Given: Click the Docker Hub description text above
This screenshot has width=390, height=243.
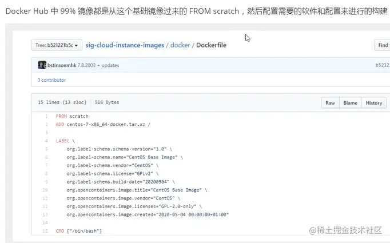Looking at the screenshot, I should (194, 11).
